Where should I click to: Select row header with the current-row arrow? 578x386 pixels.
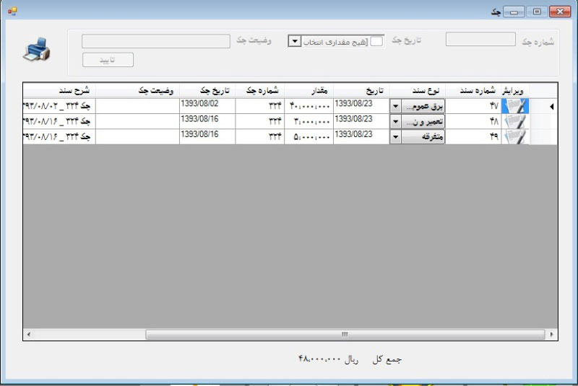tap(543, 106)
